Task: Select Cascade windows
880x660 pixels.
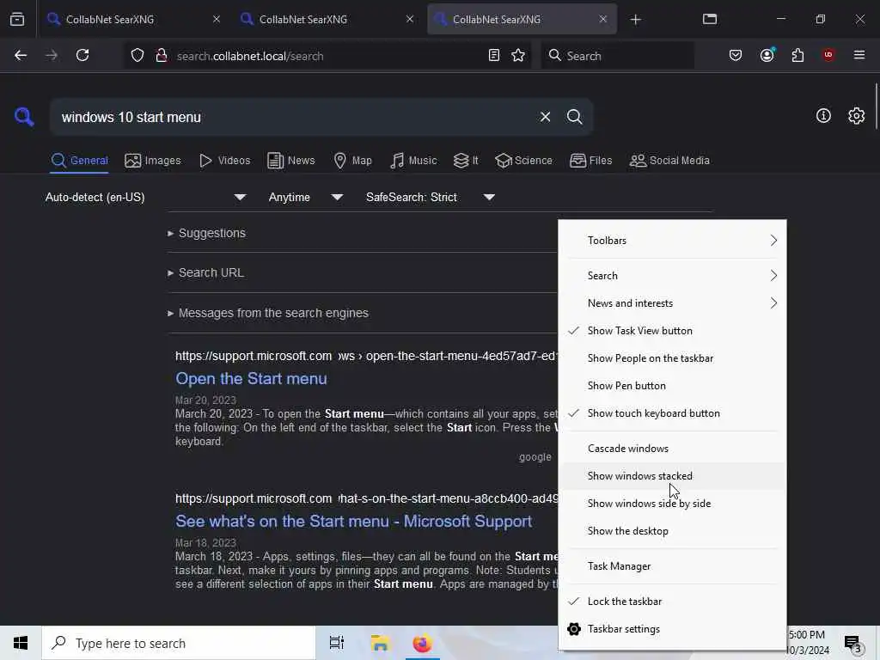Action: point(672,449)
